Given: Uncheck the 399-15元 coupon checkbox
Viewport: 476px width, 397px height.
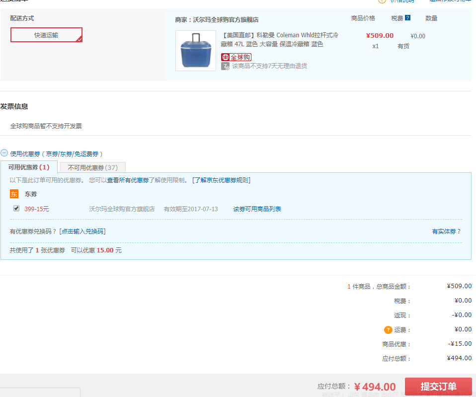Looking at the screenshot, I should pyautogui.click(x=16, y=208).
